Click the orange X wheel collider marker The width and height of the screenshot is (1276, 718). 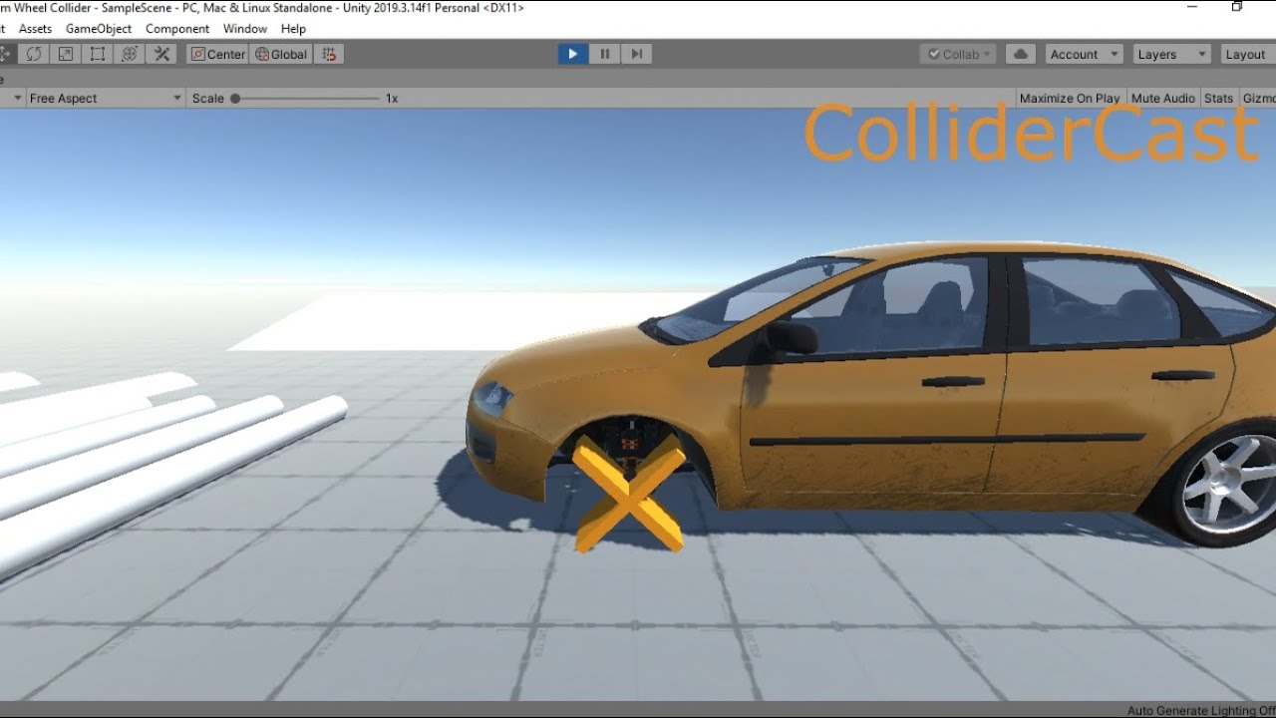click(630, 494)
